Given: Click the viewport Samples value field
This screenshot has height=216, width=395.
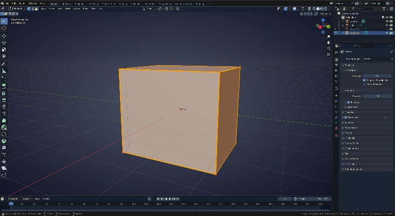Looking at the screenshot, I should (377, 76).
